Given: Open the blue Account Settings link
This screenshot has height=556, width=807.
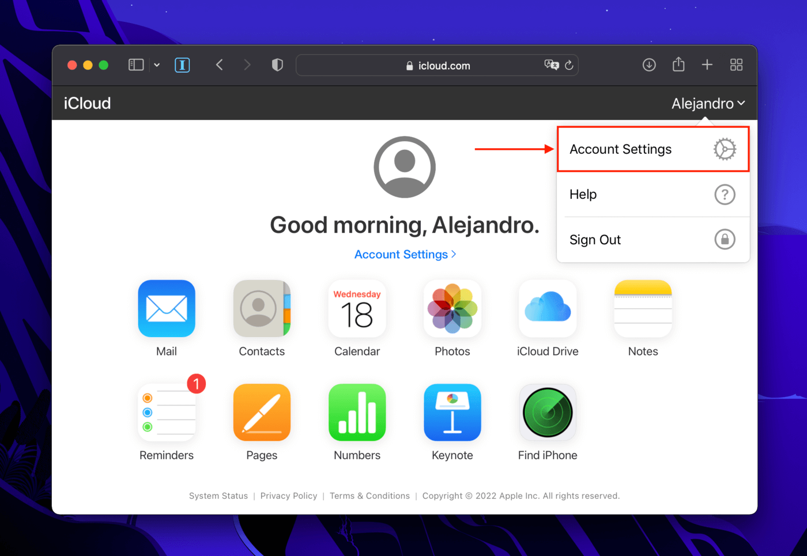Looking at the screenshot, I should click(x=405, y=255).
